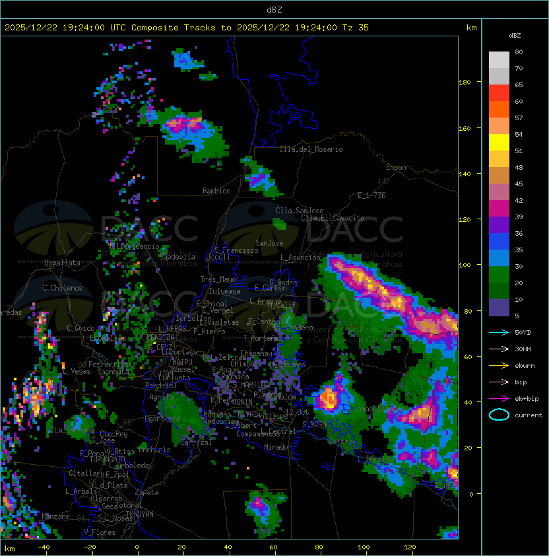Click the Tz 35 value in the header
The width and height of the screenshot is (549, 556).
(x=356, y=28)
